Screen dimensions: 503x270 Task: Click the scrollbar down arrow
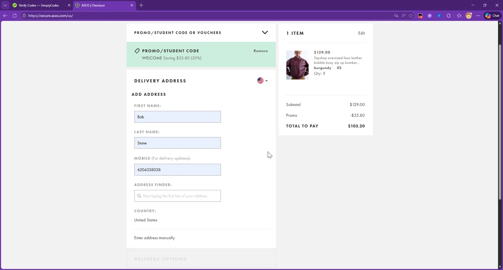click(500, 267)
